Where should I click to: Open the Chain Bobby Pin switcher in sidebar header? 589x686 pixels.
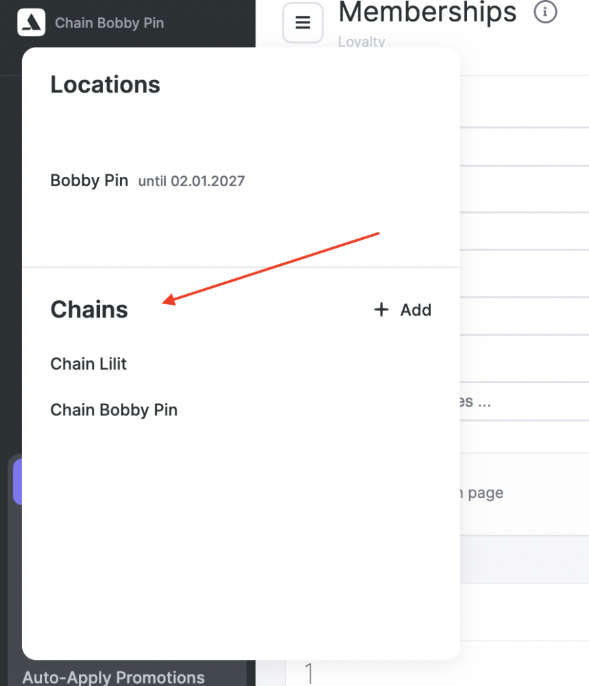(109, 23)
